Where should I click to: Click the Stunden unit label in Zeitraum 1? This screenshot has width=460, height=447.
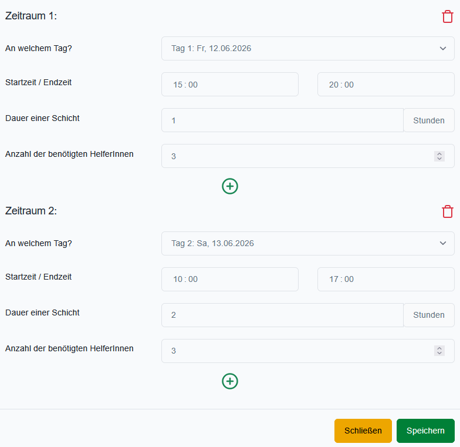point(428,120)
